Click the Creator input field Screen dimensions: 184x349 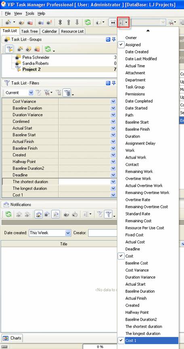tap(102, 233)
